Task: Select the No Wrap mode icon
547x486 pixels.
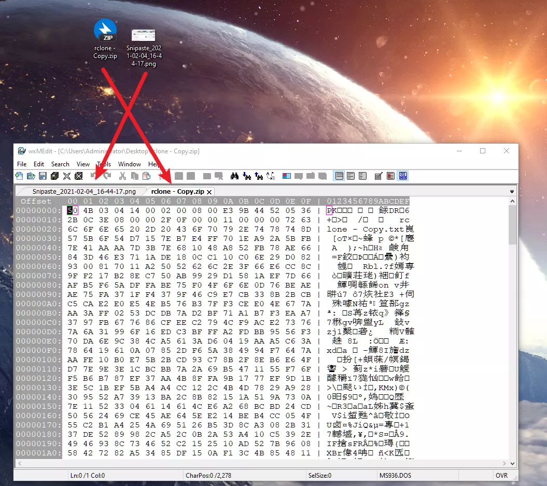Action: click(x=339, y=176)
